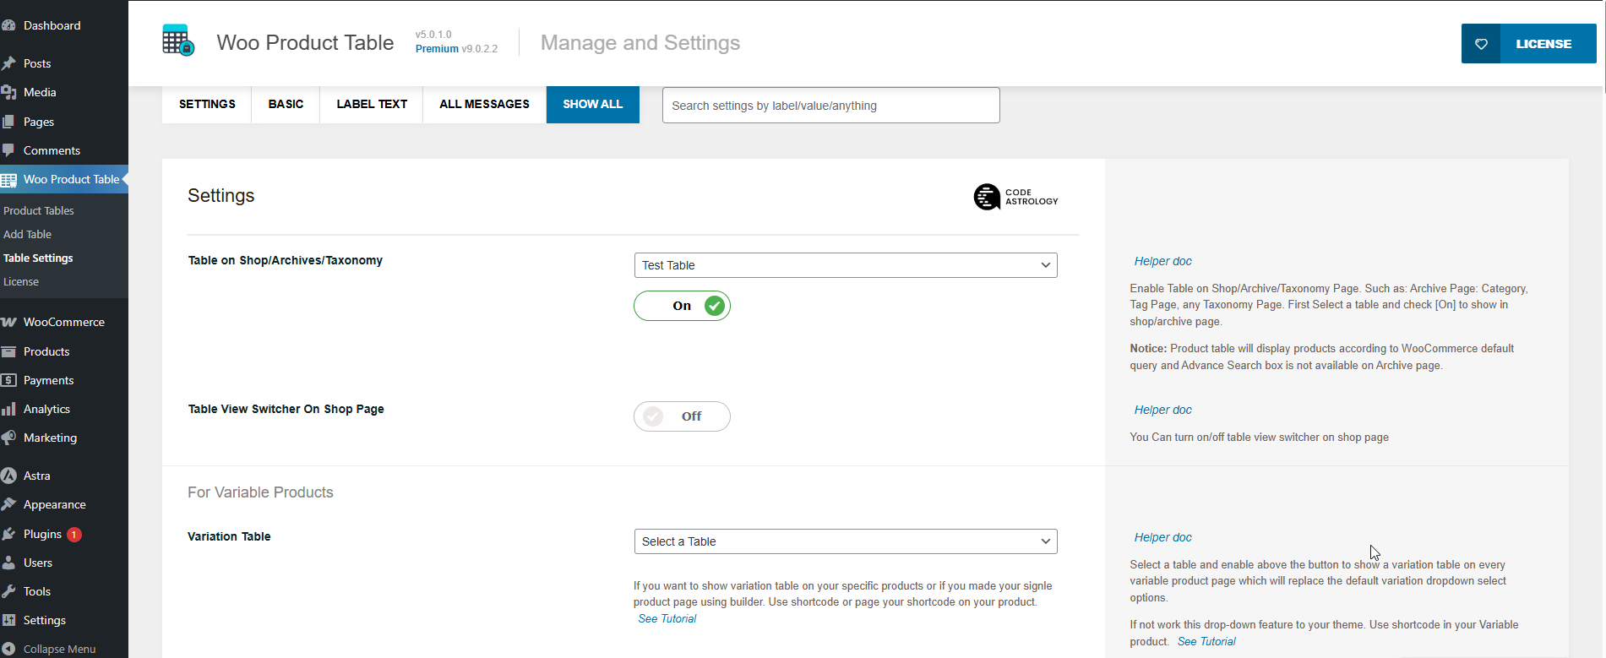Click the Woo Product Table grid icon in sidebar
The height and width of the screenshot is (658, 1606).
[8, 180]
